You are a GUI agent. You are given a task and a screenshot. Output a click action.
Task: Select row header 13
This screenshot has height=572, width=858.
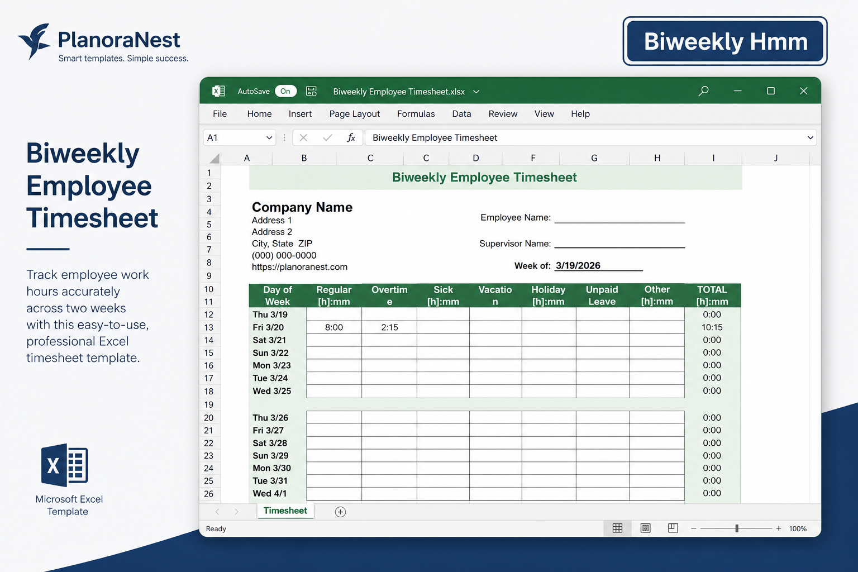click(209, 327)
